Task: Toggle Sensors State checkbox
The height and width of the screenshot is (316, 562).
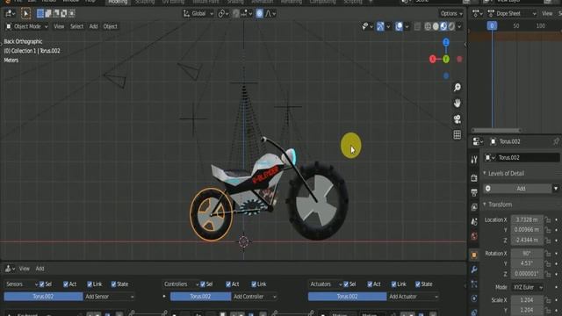Action: pyautogui.click(x=113, y=284)
